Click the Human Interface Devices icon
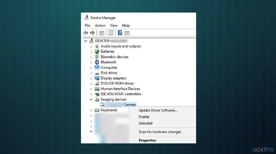This screenshot has width=276, height=154. [x=97, y=89]
